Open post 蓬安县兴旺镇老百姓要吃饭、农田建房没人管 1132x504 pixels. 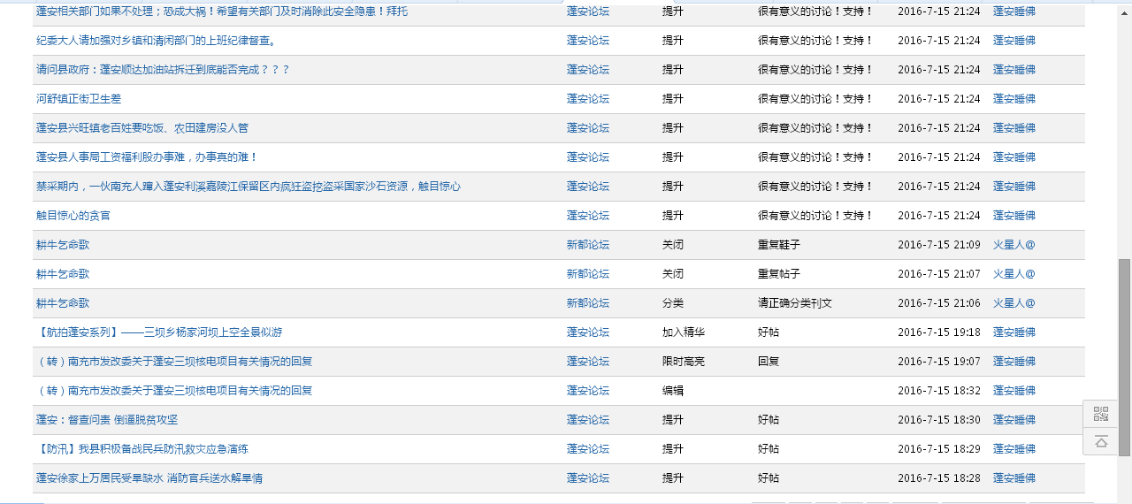click(x=142, y=128)
